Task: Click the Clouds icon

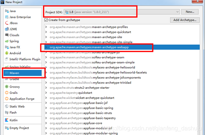Action: (7, 35)
